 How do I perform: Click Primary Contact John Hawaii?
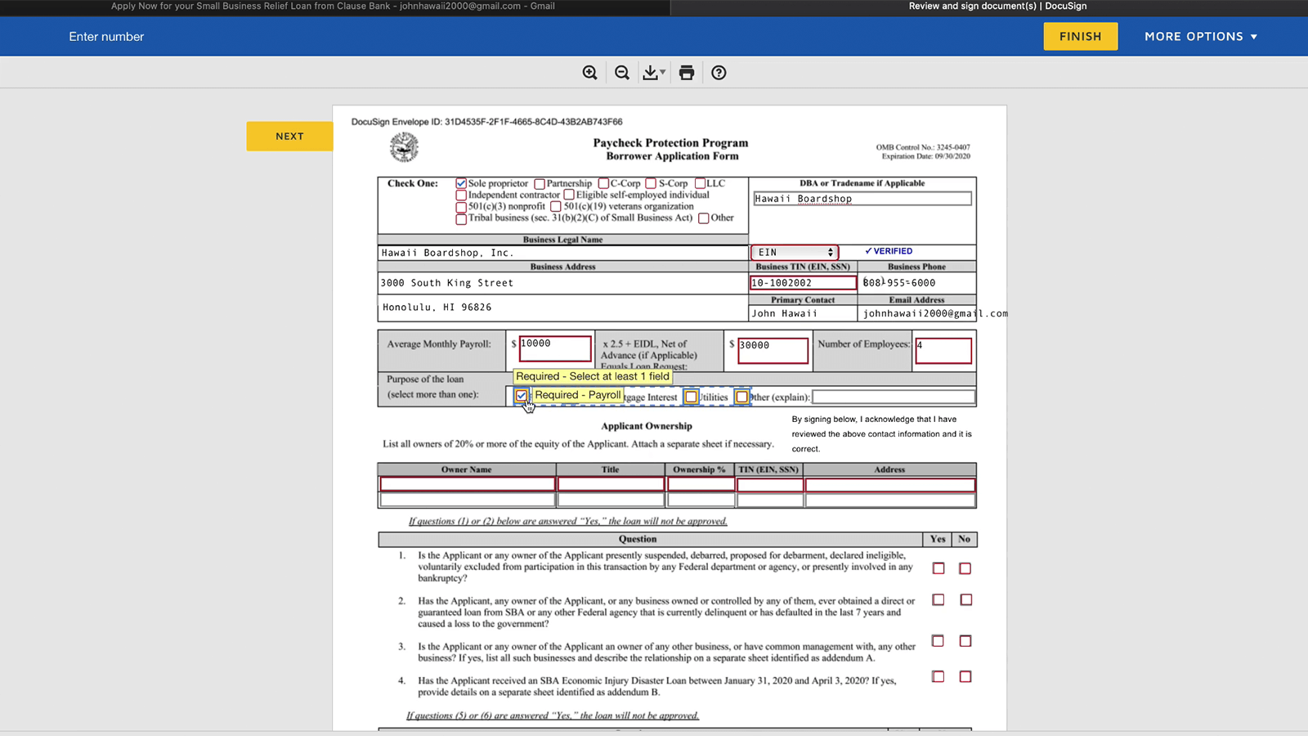(784, 313)
